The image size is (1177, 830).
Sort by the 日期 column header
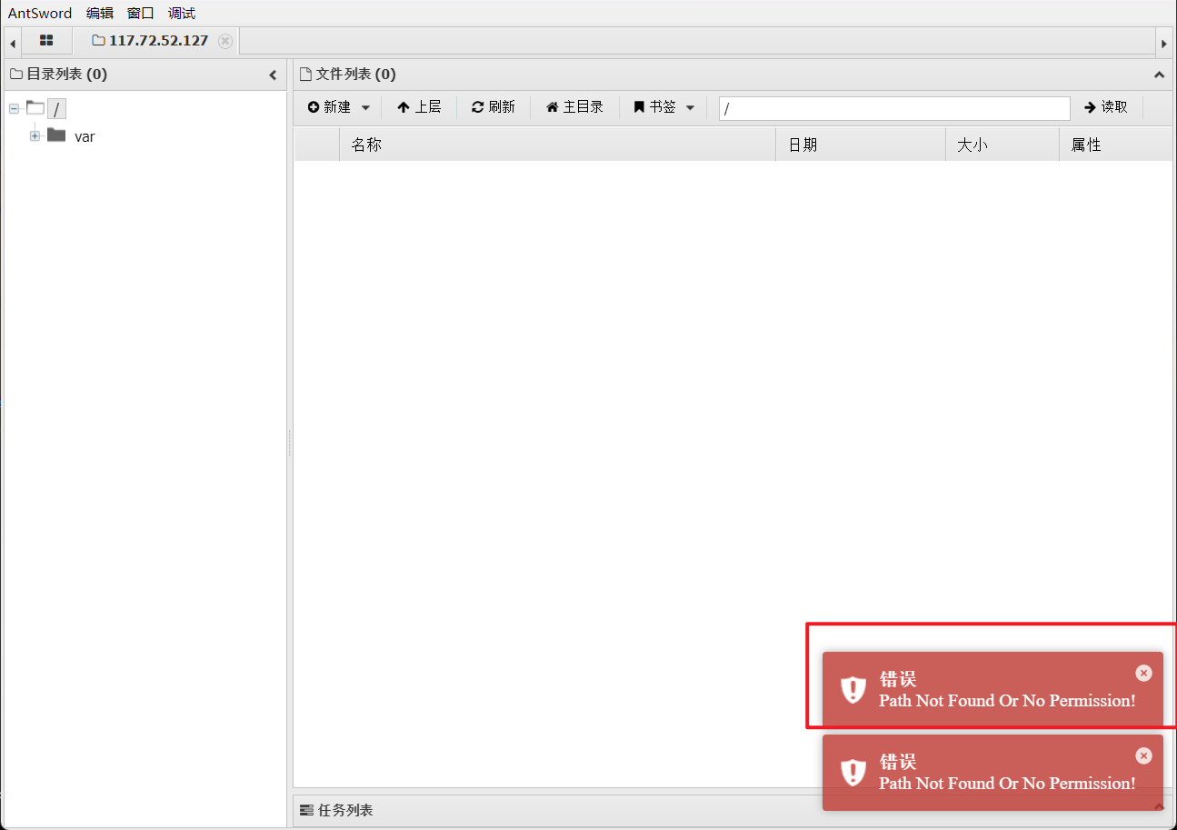click(x=861, y=145)
